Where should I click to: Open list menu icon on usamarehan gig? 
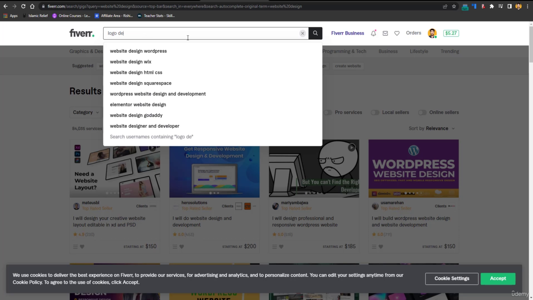tap(374, 247)
